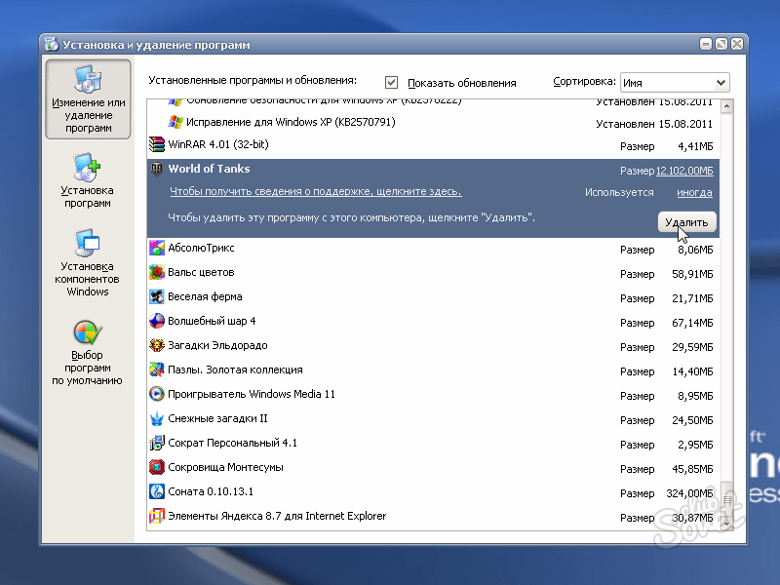The height and width of the screenshot is (585, 780).
Task: Select Волшебный шар 4 icon
Action: click(157, 321)
